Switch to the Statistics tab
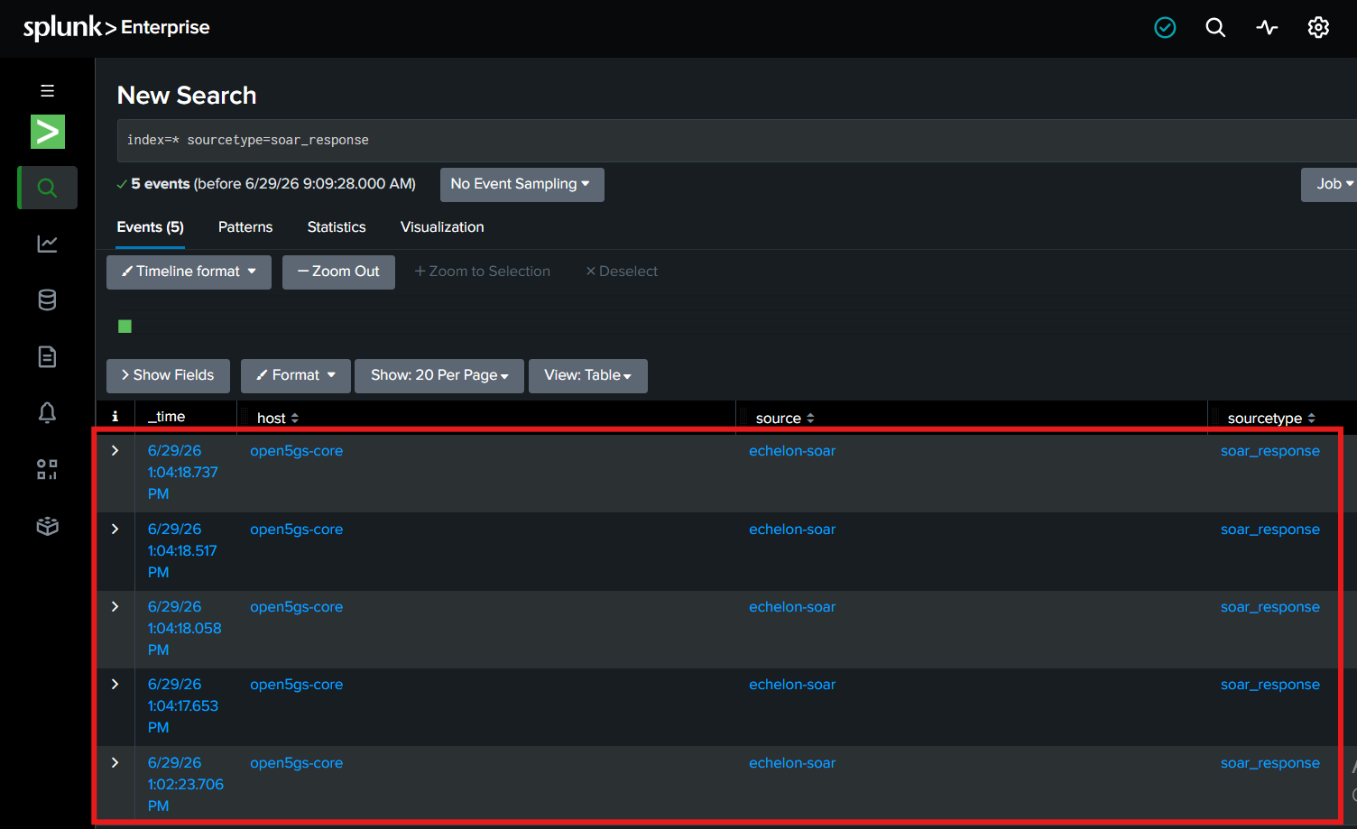The image size is (1357, 829). (x=337, y=227)
